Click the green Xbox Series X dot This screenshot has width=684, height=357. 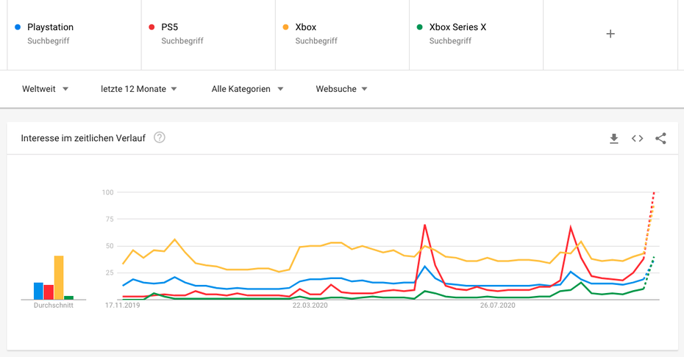coord(420,27)
